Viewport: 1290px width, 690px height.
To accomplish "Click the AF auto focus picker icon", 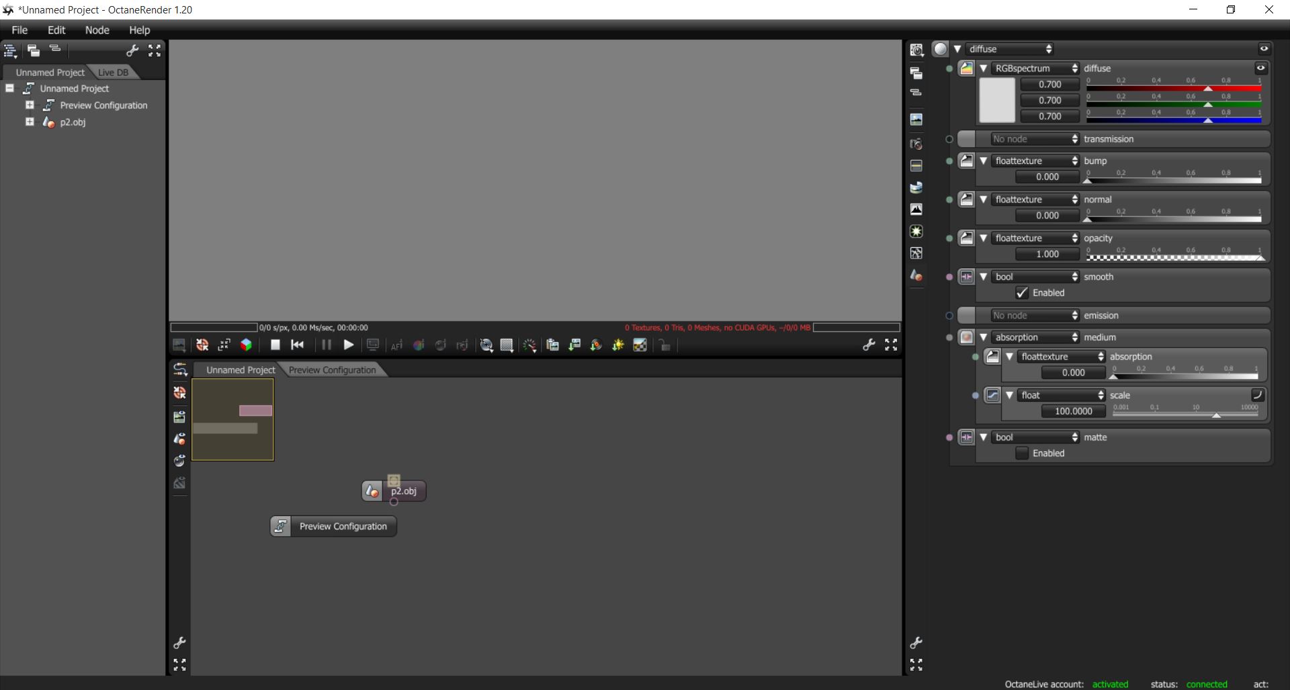I will [396, 345].
